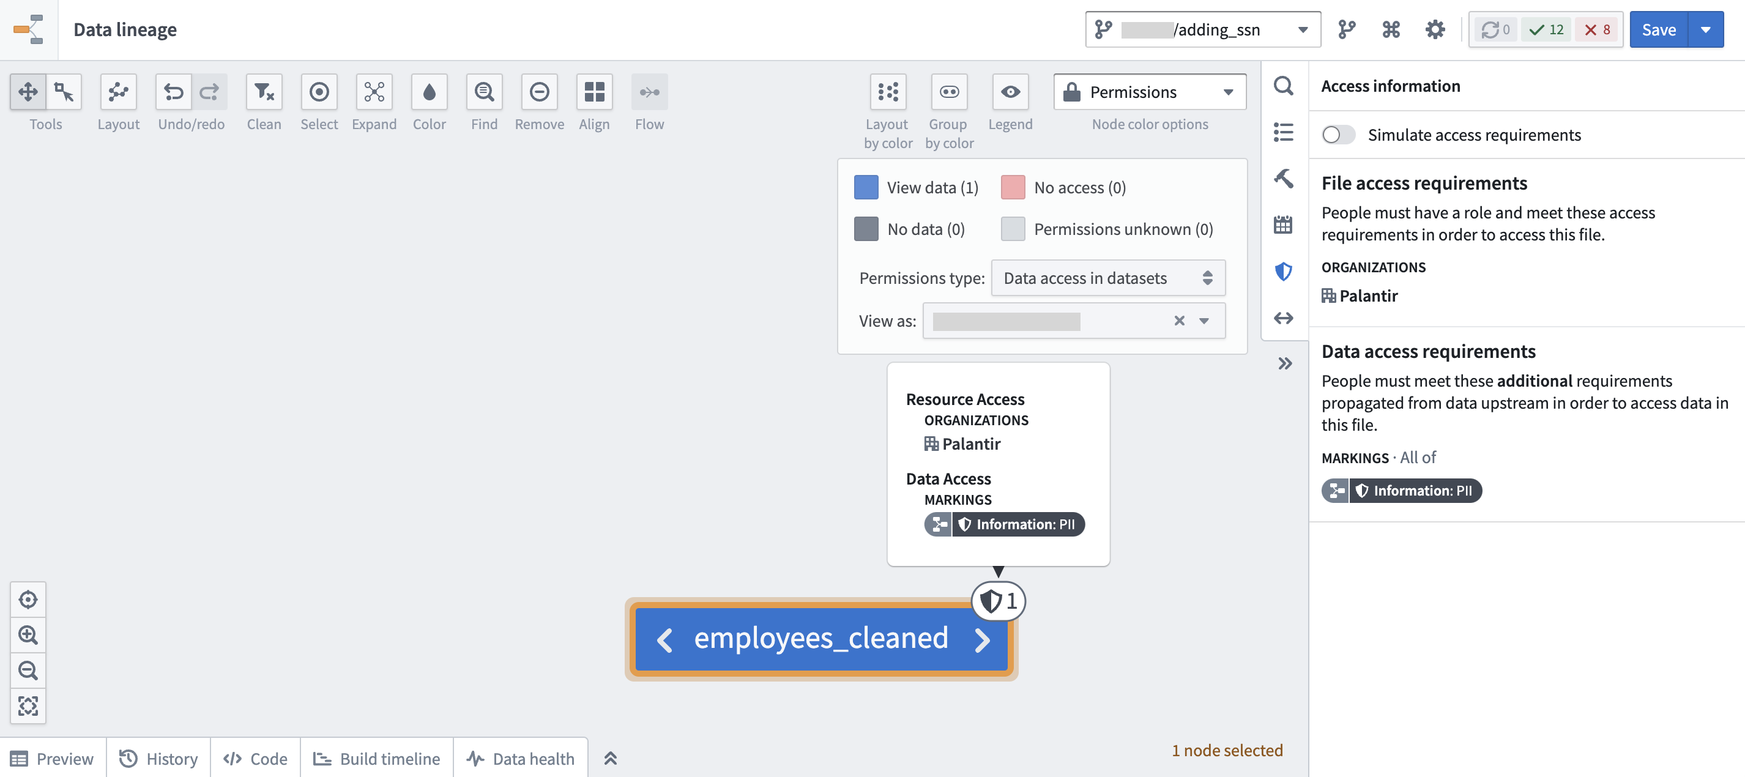Select the drag-select pointer tool

[64, 91]
